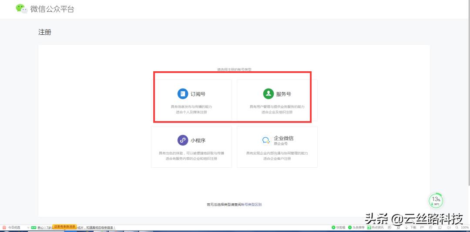This screenshot has height=232, width=470.
Task: Open the scrolling news headline link
Action: pyautogui.click(x=77, y=228)
